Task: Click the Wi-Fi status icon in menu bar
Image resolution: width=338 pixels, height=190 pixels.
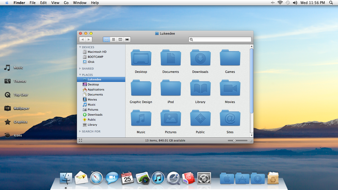Action: pyautogui.click(x=280, y=3)
